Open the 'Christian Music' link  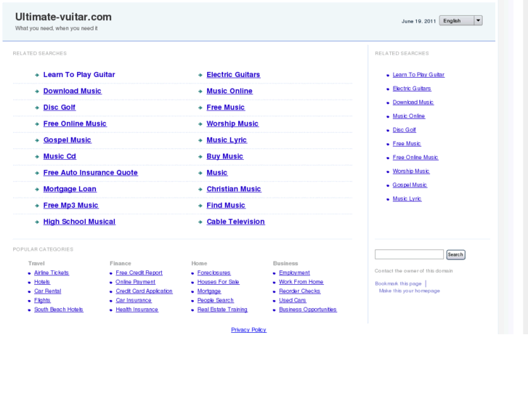[x=234, y=189]
